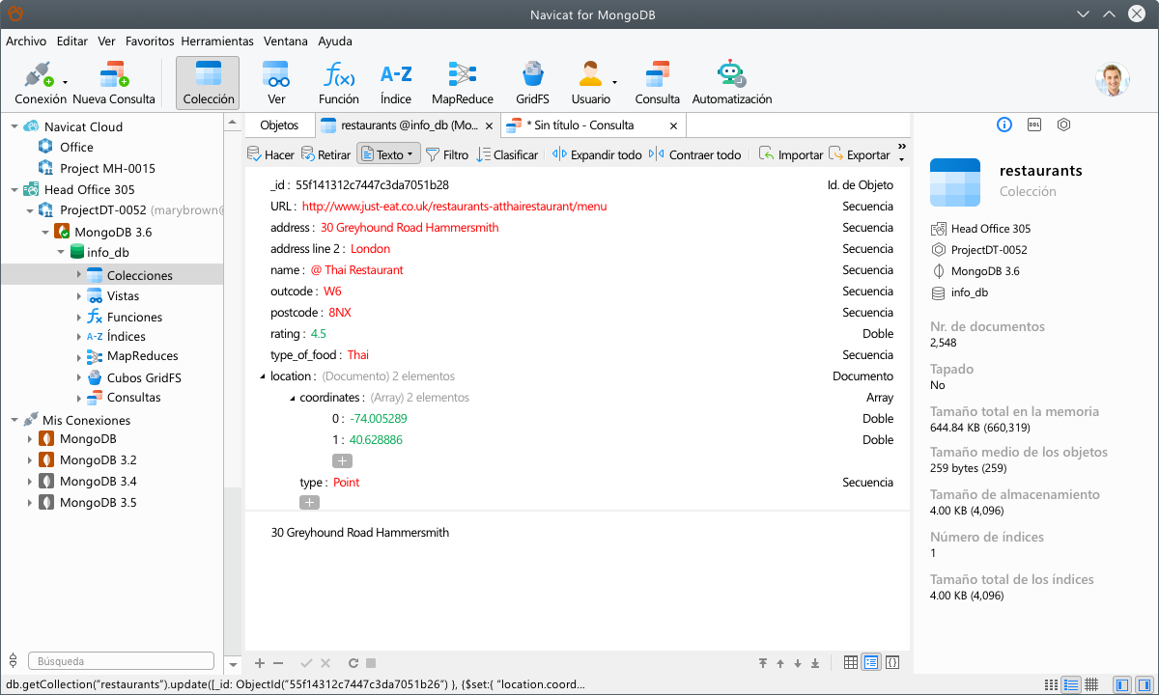Open the Automatización tool
The image size is (1159, 695).
click(x=731, y=83)
